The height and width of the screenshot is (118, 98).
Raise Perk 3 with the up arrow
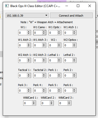(x=29, y=90)
